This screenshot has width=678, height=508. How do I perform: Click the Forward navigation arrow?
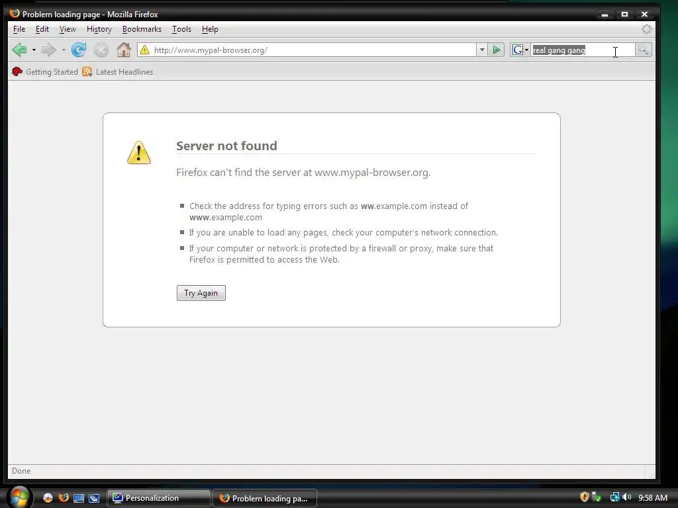coord(48,50)
